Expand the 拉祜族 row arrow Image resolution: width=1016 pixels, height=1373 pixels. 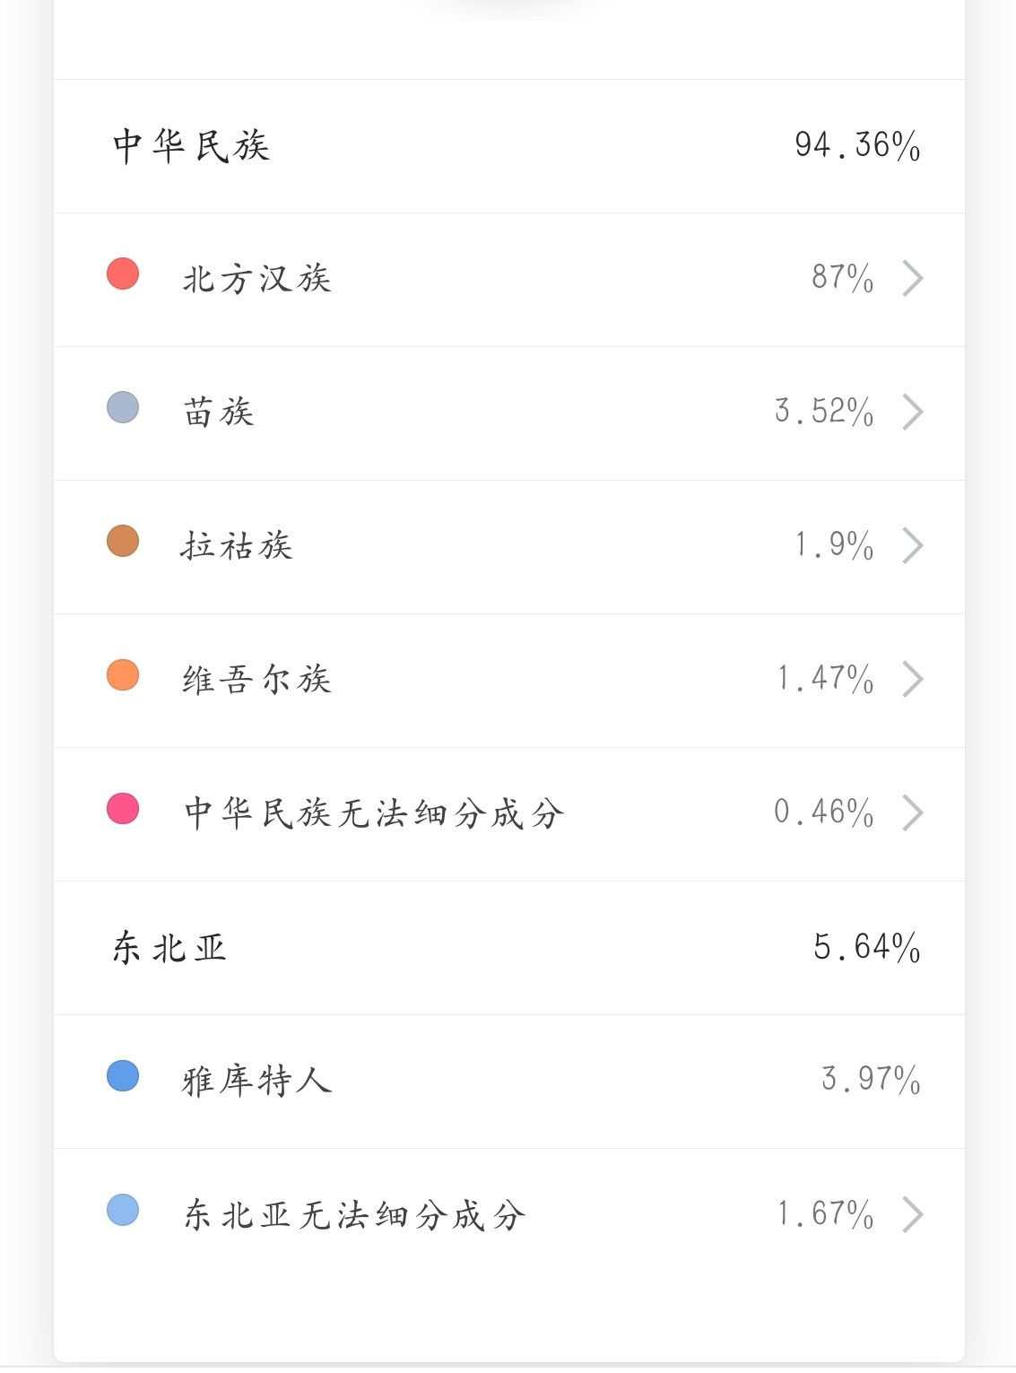point(913,545)
